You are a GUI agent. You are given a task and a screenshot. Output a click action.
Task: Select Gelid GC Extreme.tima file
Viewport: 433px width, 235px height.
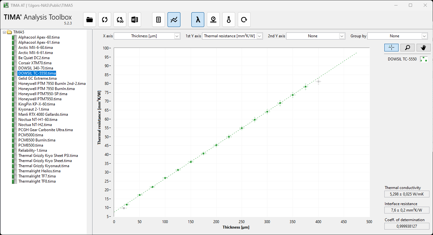pyautogui.click(x=37, y=78)
